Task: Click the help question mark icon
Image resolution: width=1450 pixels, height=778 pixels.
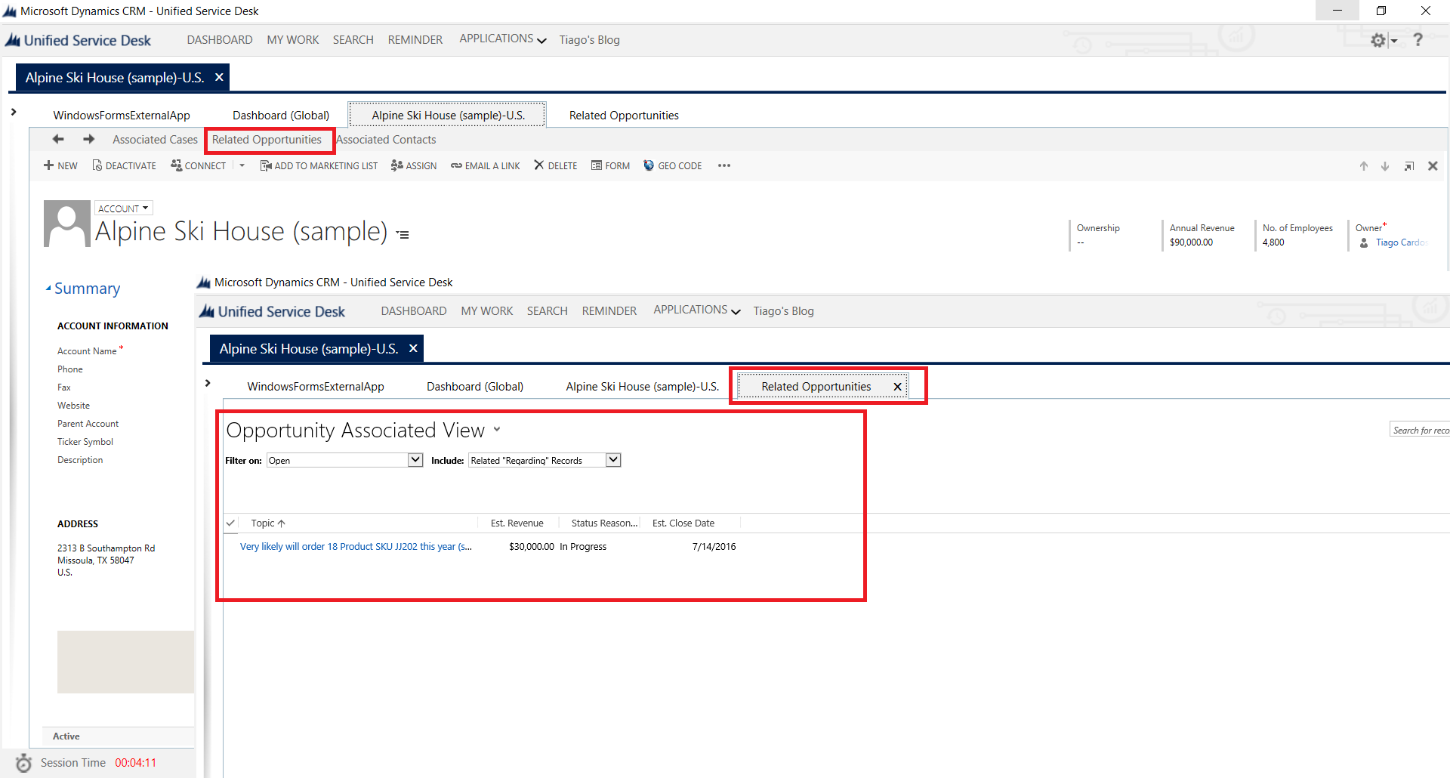Action: tap(1418, 40)
